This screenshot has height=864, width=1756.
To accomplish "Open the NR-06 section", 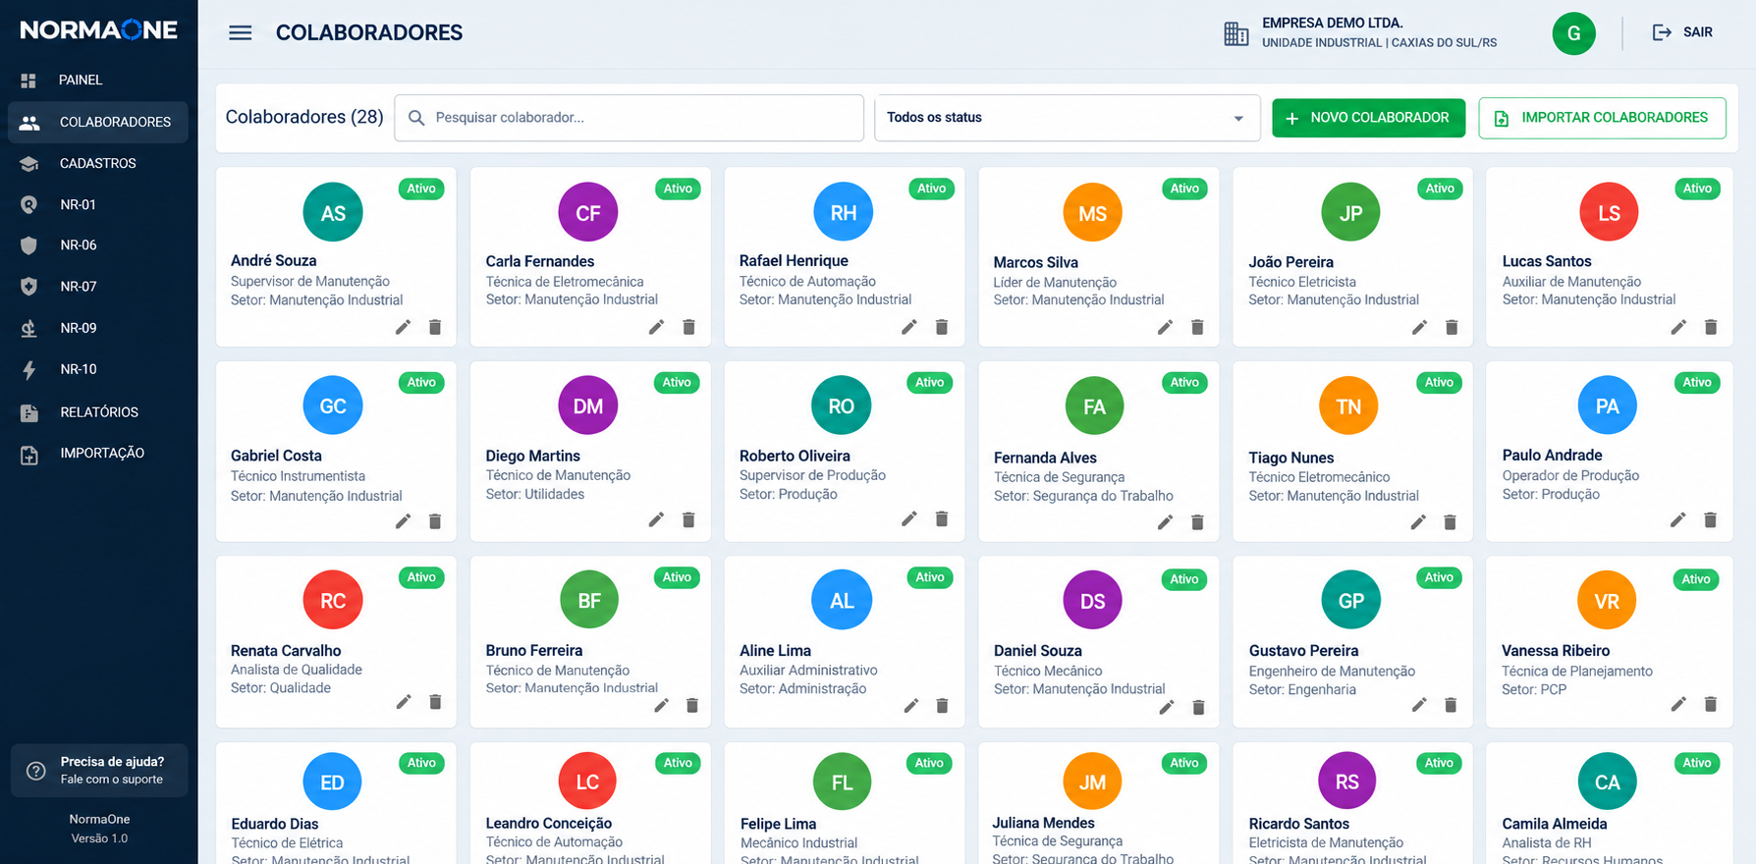I will tap(98, 245).
